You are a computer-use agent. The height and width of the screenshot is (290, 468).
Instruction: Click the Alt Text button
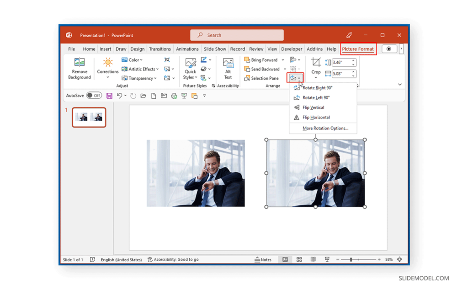coord(228,69)
